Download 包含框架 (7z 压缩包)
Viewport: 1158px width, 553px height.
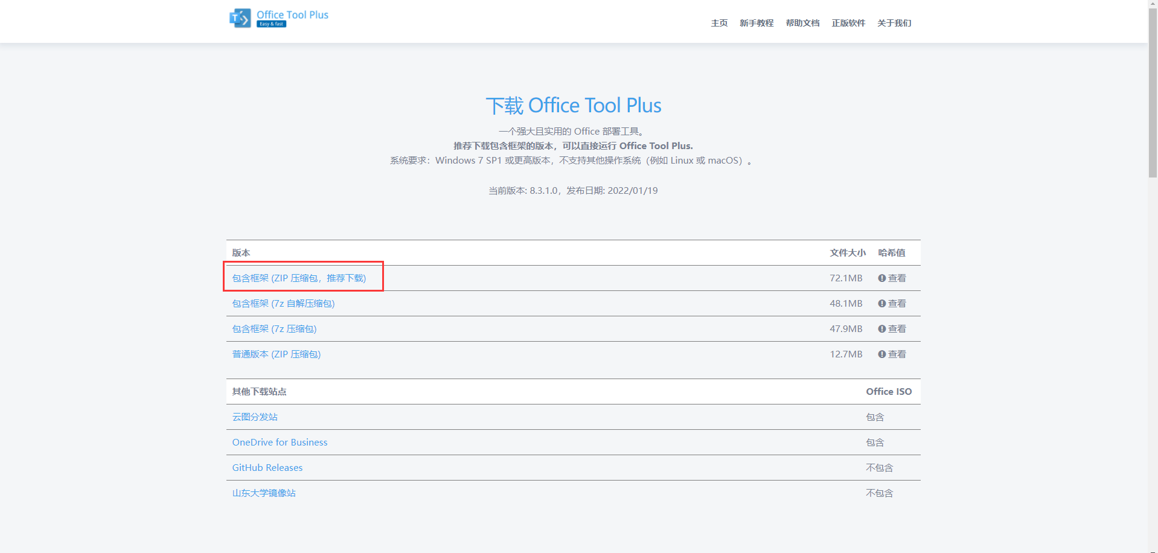point(274,329)
